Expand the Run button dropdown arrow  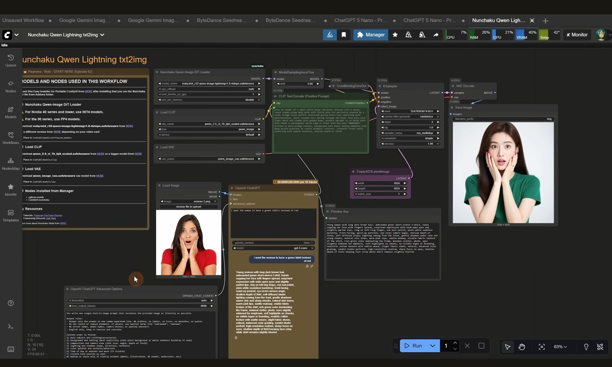(x=433, y=346)
